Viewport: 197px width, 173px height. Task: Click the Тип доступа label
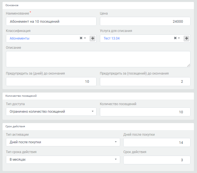(15, 104)
